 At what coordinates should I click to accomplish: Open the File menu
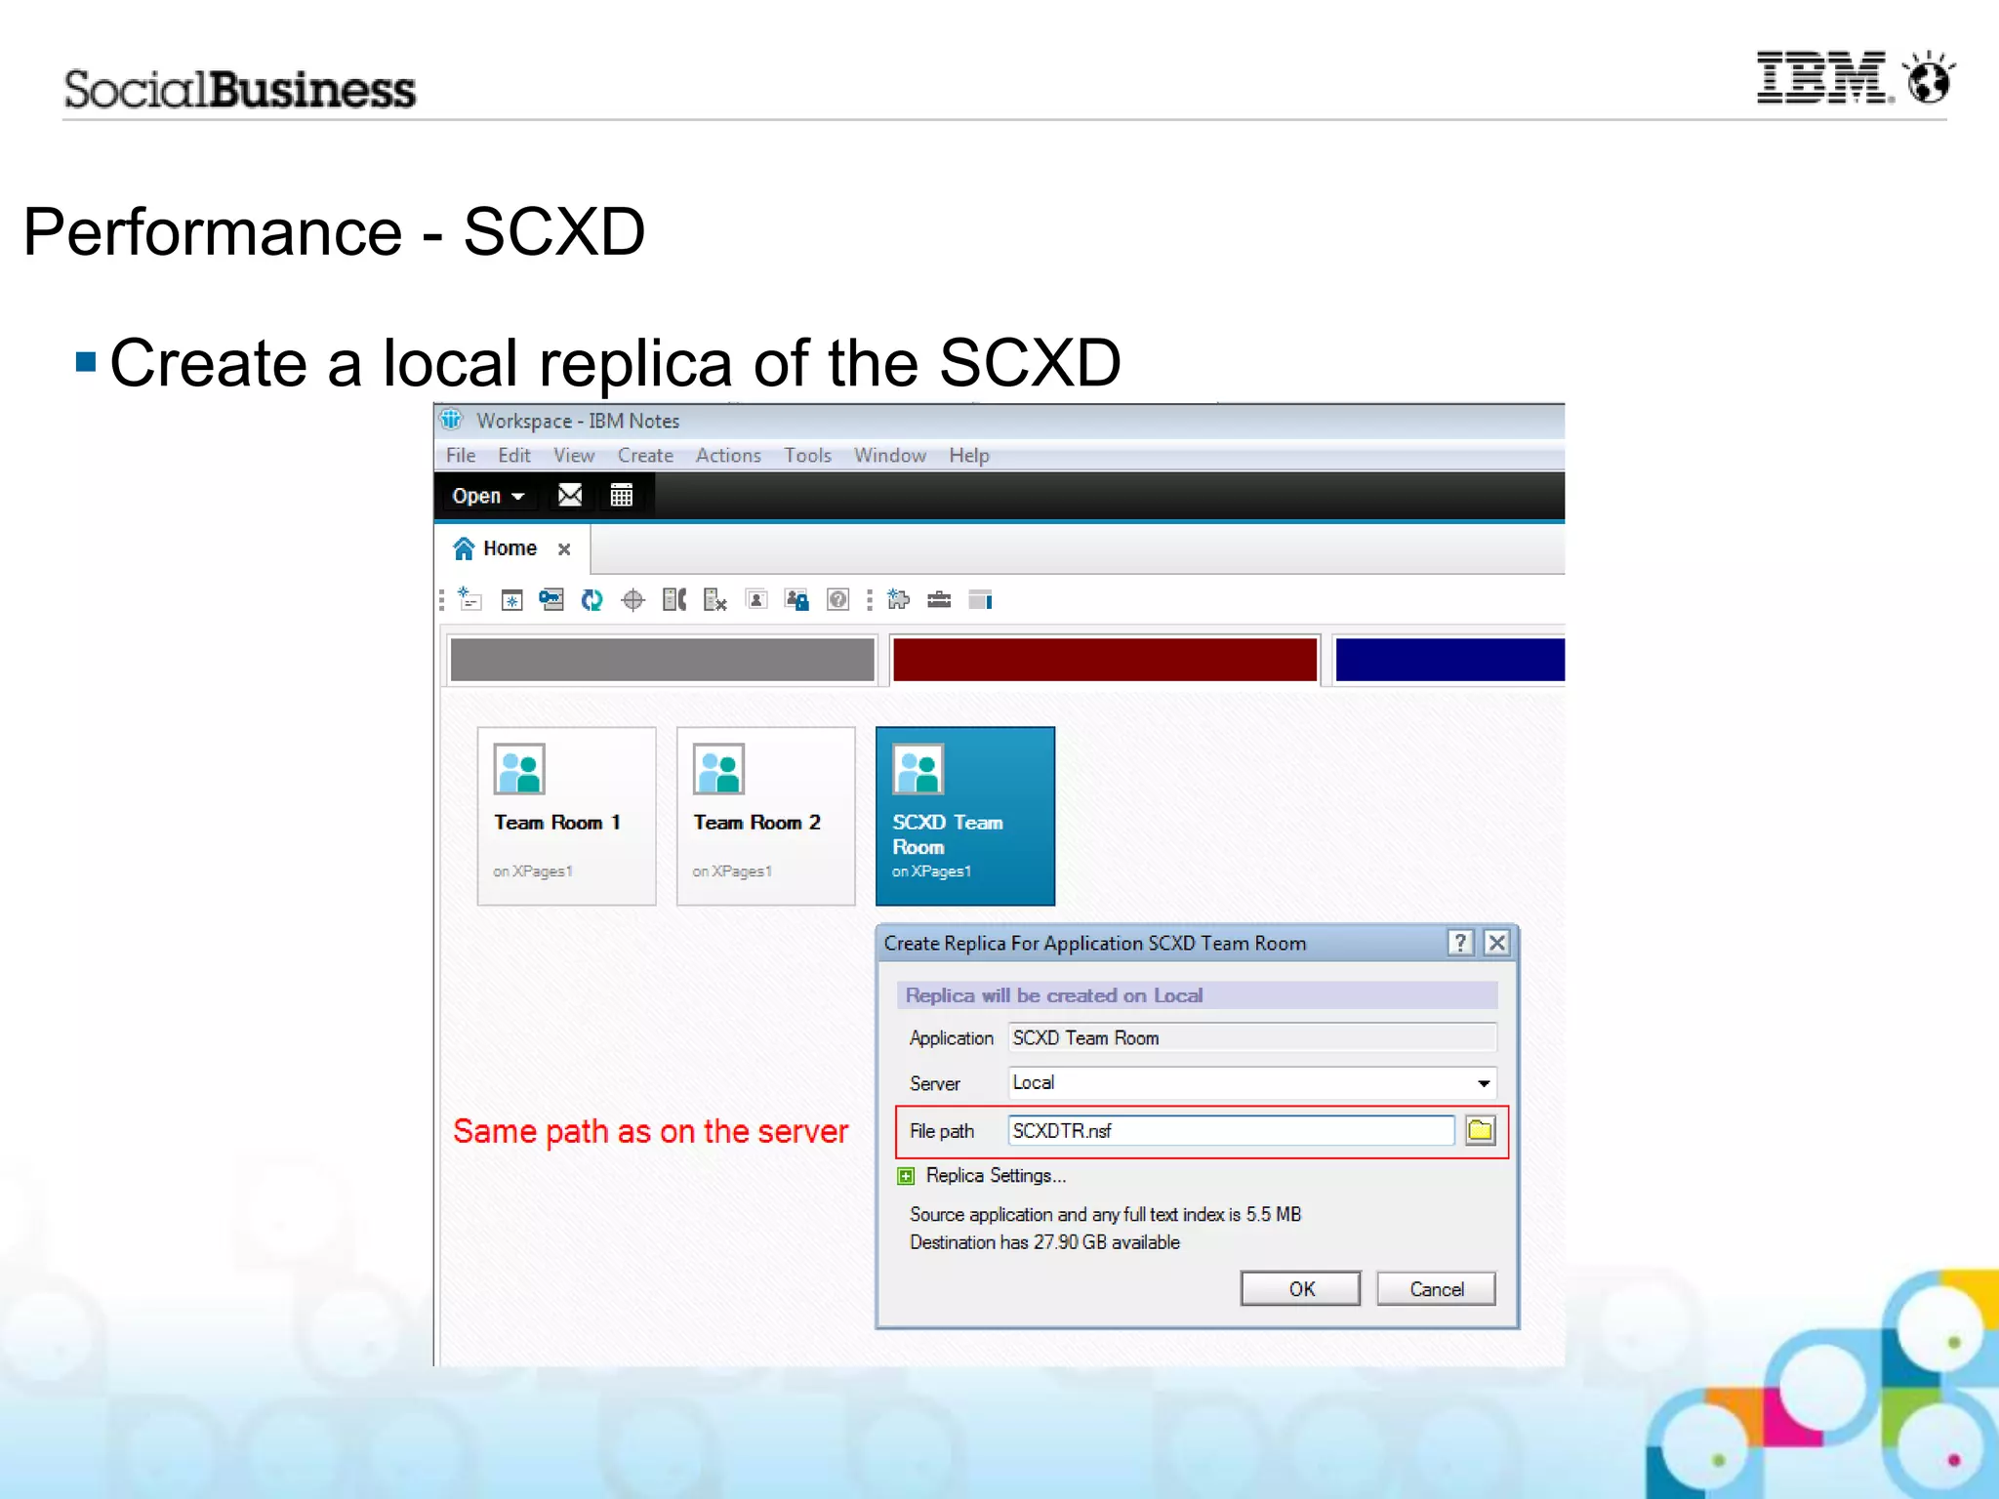[461, 456]
